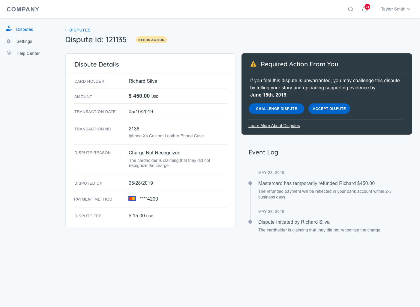Viewport: 420px width, 307px height.
Task: Click the Needs Action status badge
Action: (x=151, y=40)
